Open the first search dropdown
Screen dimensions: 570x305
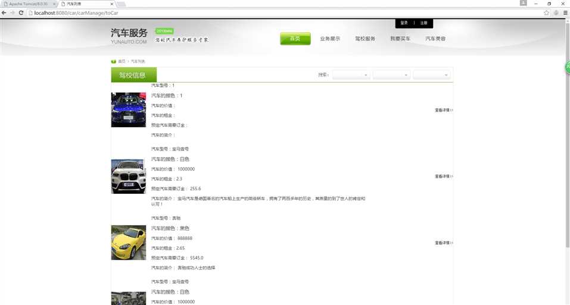click(351, 75)
